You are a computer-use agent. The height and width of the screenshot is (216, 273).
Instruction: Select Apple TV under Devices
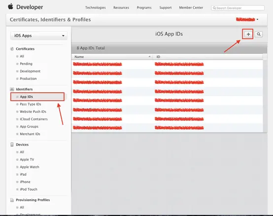pos(27,160)
